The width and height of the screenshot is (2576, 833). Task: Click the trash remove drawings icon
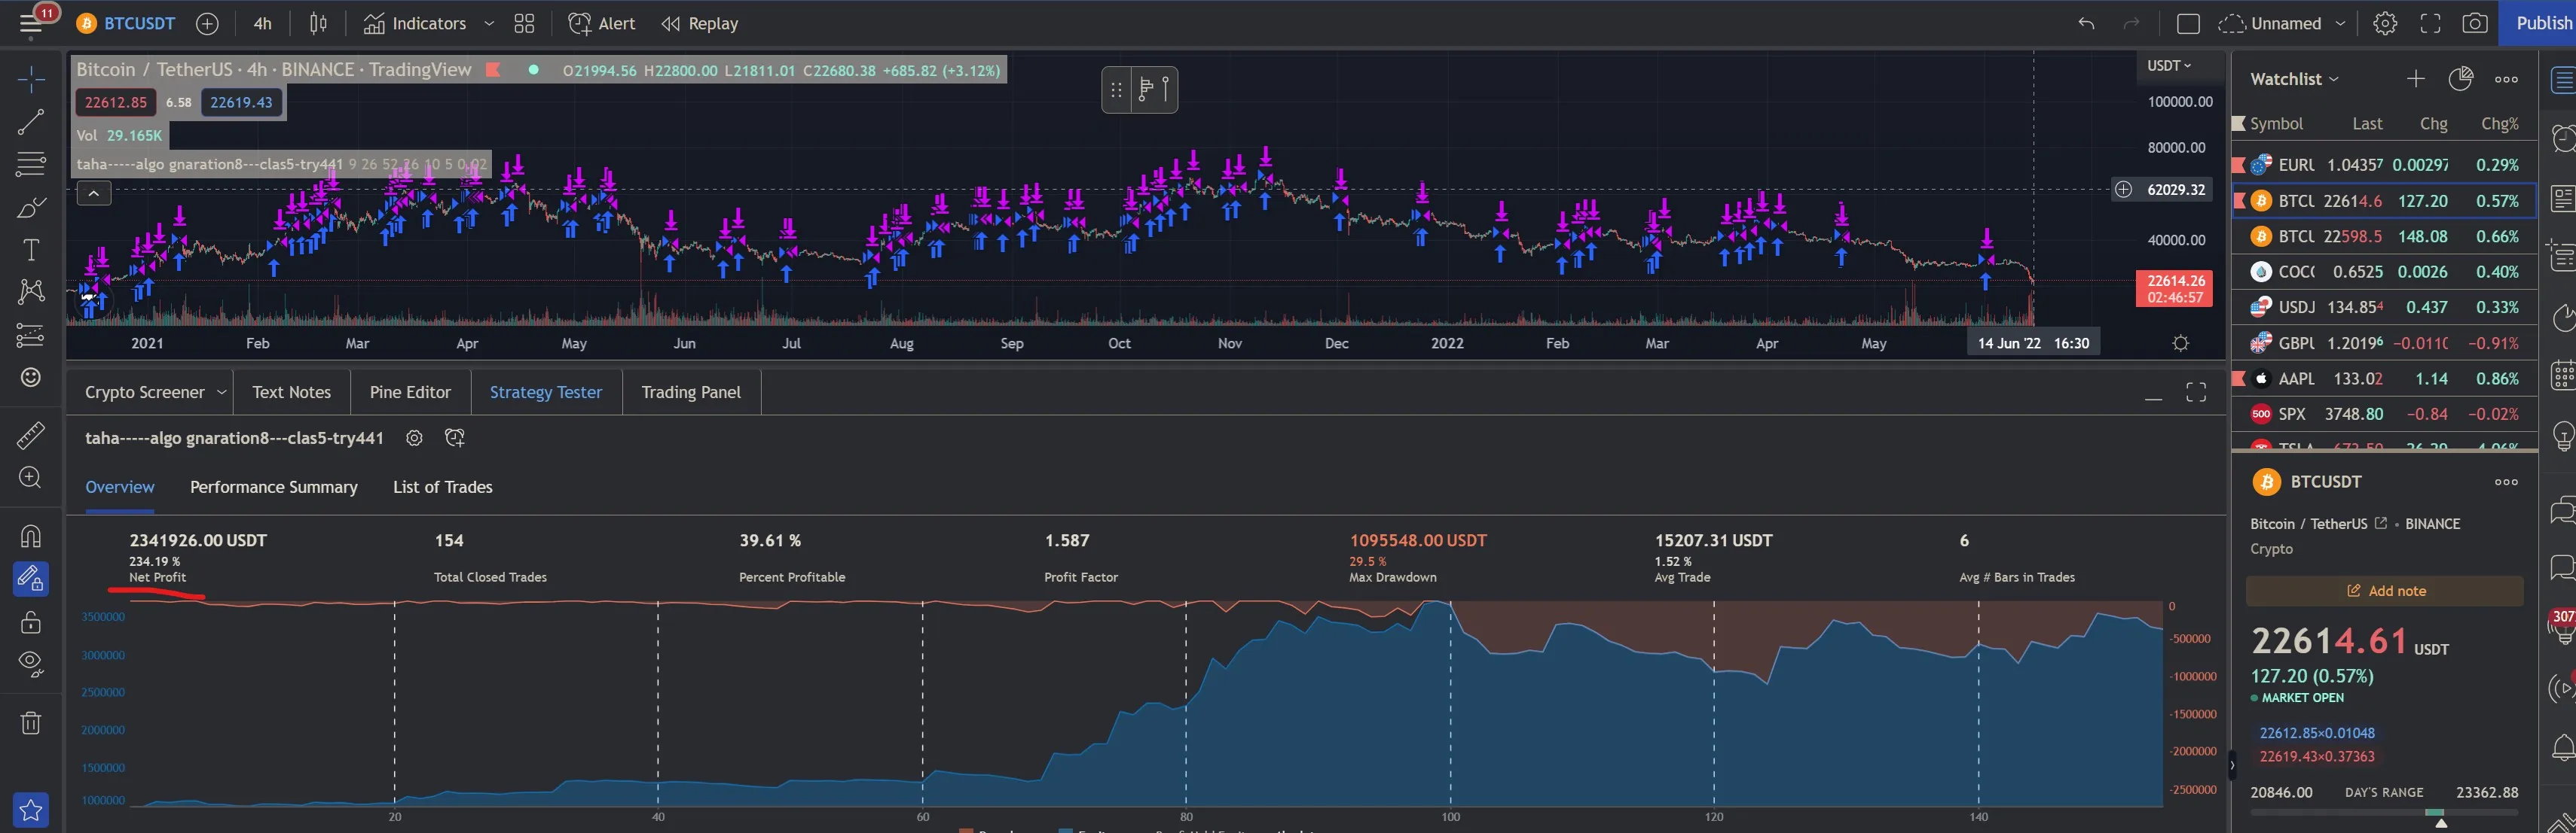point(31,722)
